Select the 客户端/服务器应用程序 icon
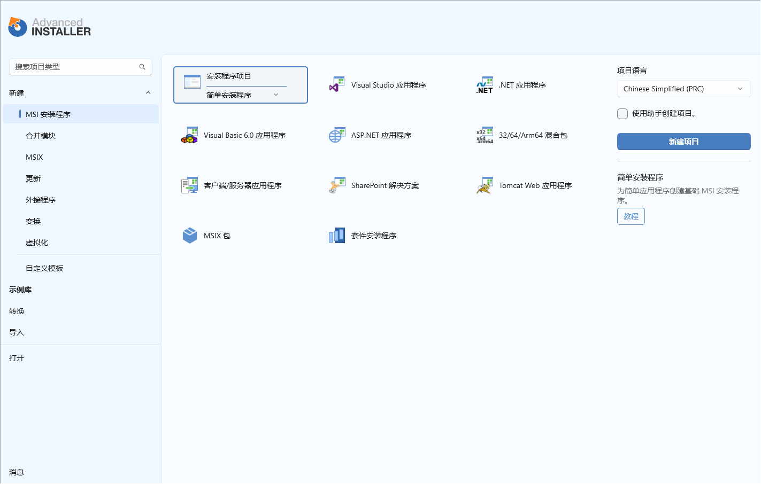The height and width of the screenshot is (484, 761). (x=189, y=185)
